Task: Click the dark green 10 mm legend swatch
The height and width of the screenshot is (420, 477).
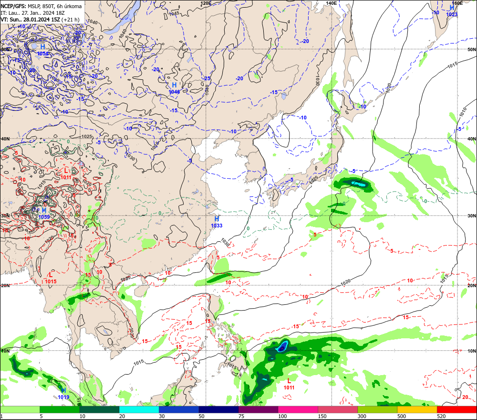Action: (x=100, y=409)
